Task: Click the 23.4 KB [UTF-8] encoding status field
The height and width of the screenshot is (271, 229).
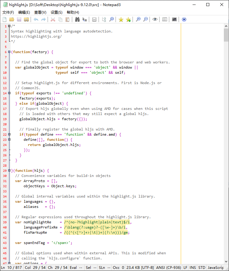Action: click(x=140, y=268)
